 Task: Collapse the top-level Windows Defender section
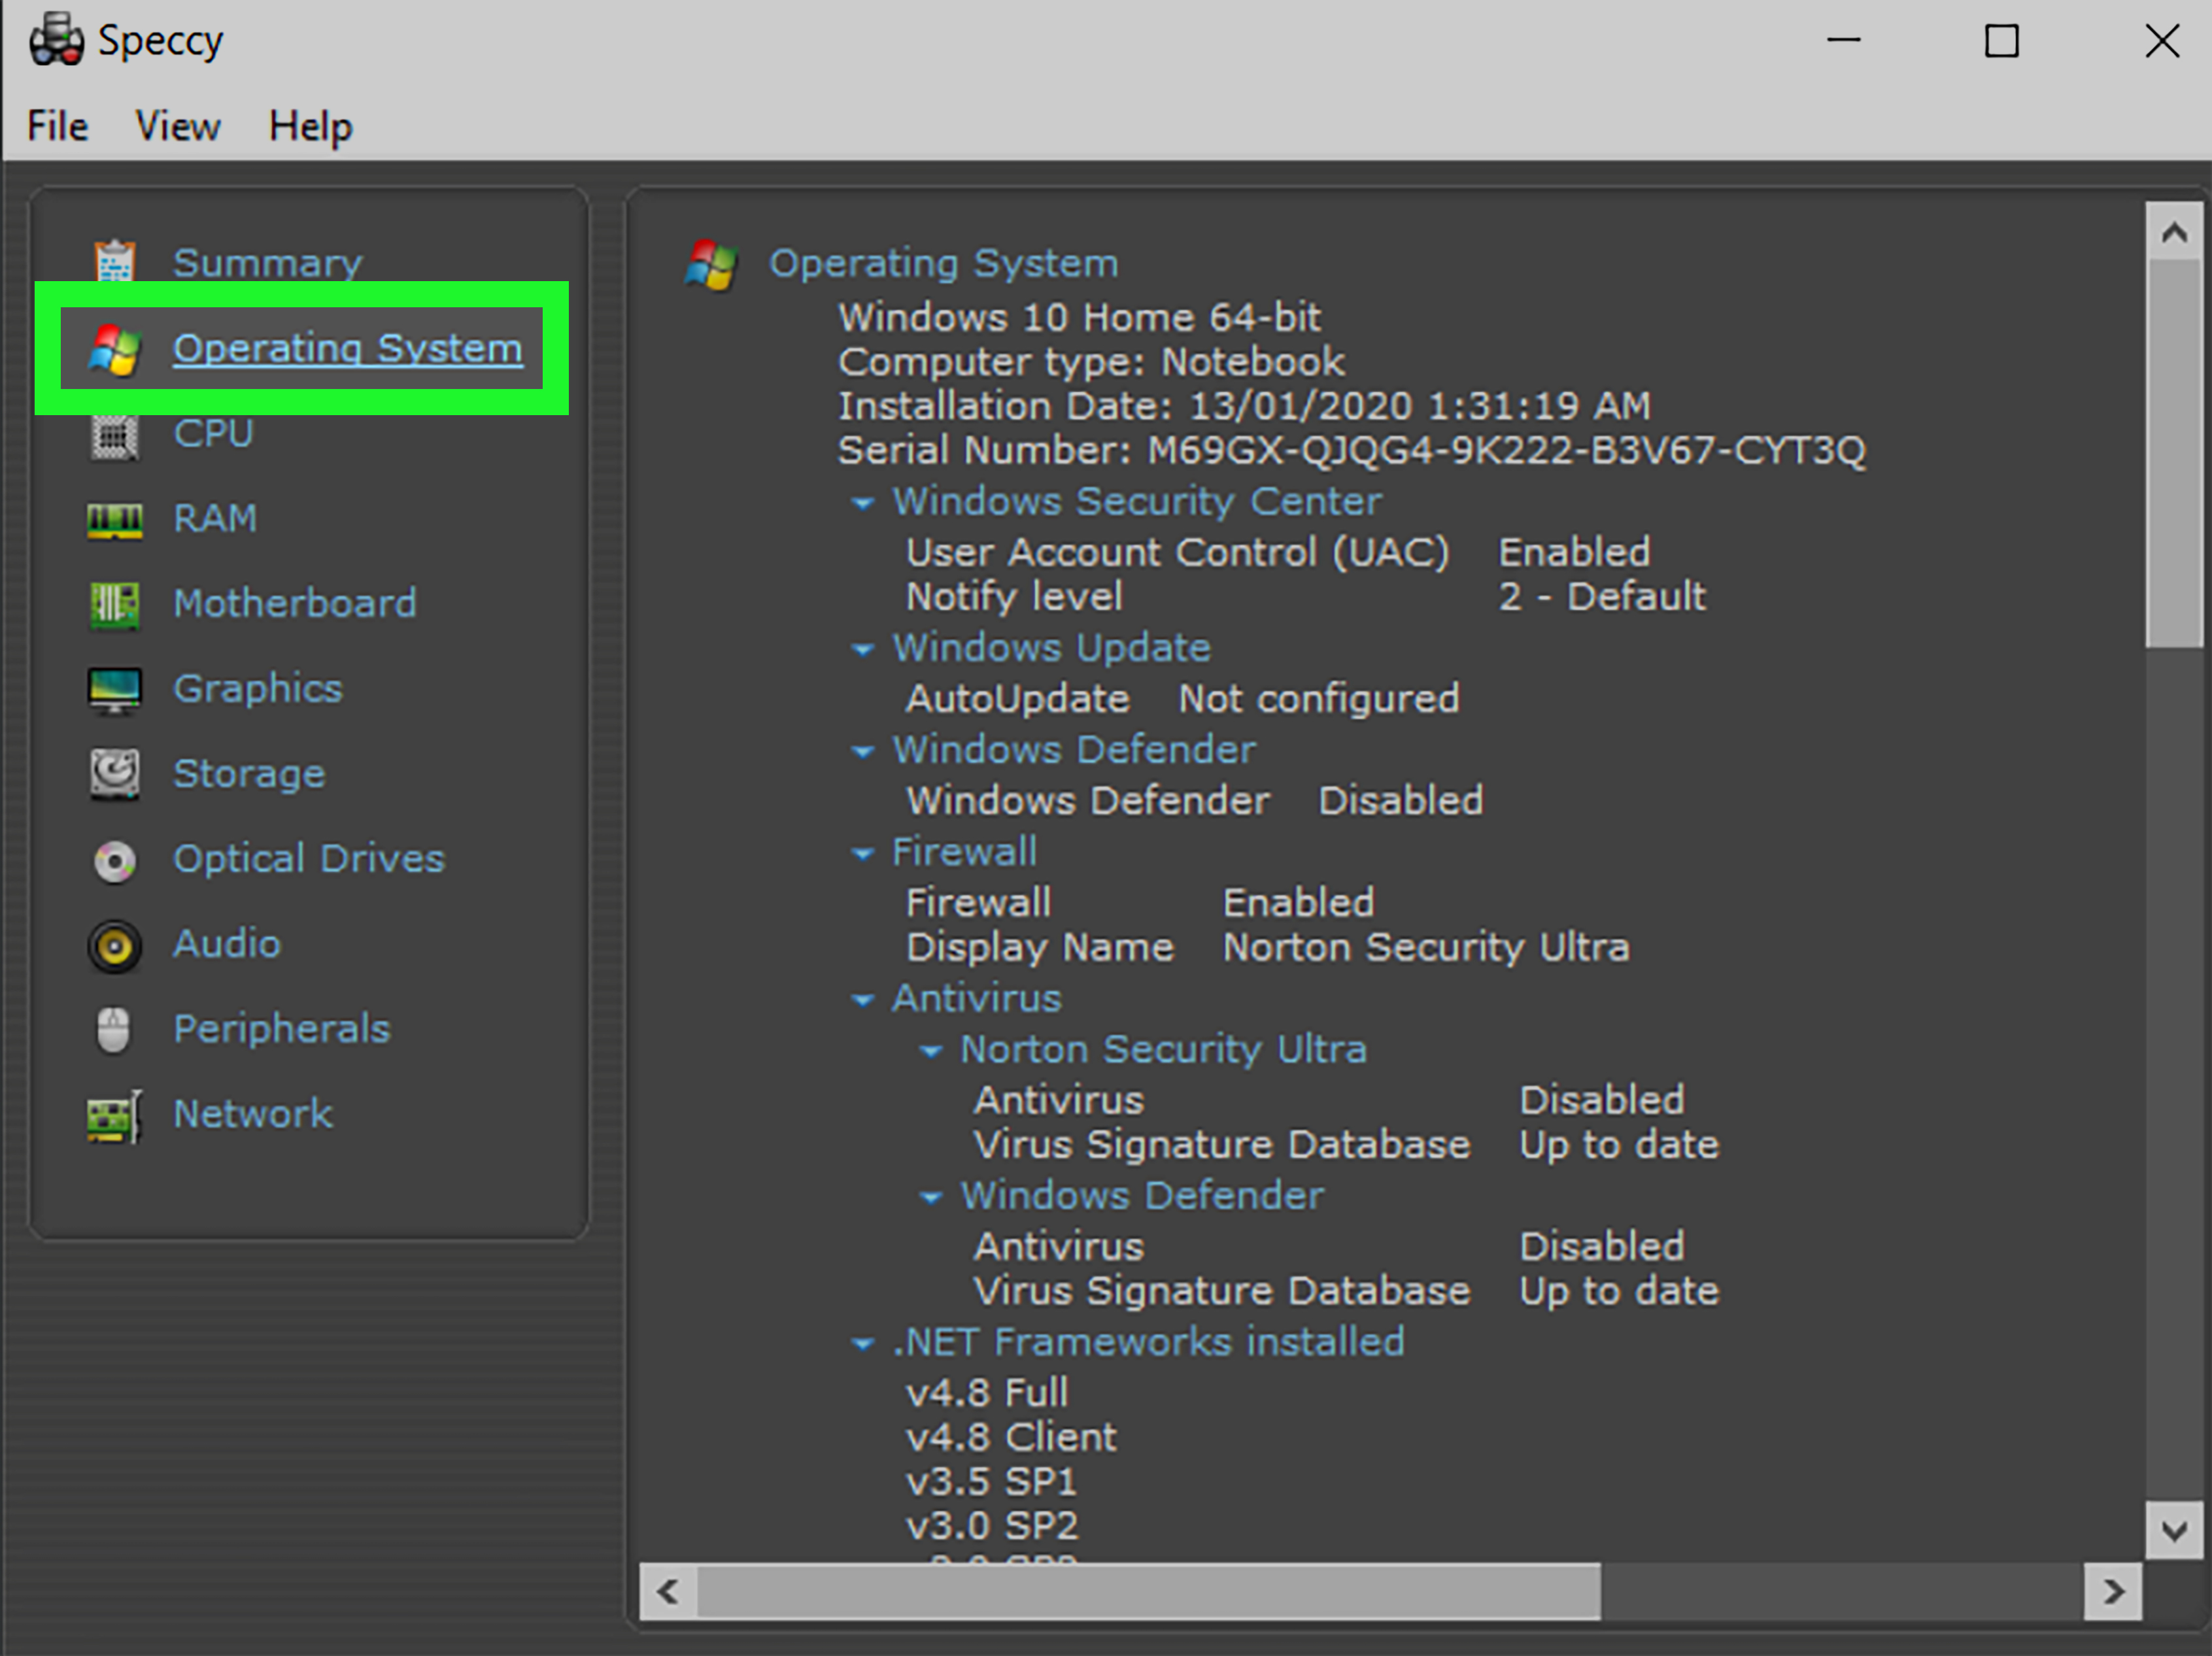coord(863,752)
